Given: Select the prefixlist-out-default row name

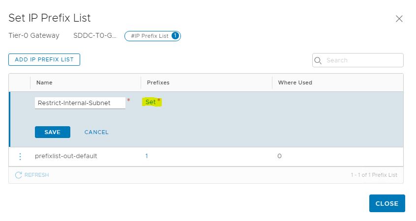Looking at the screenshot, I should pyautogui.click(x=66, y=156).
